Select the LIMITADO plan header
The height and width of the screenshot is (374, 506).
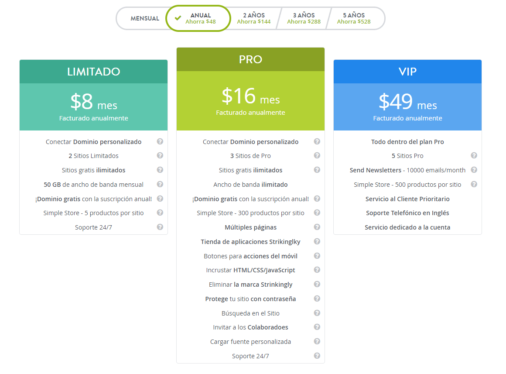pyautogui.click(x=94, y=72)
